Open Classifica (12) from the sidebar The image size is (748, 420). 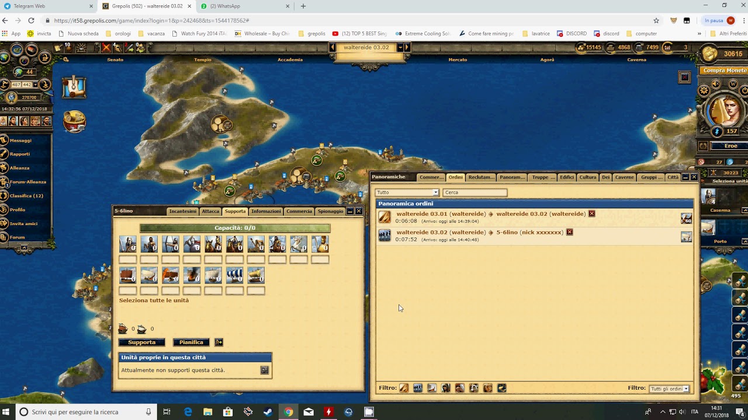click(x=26, y=196)
